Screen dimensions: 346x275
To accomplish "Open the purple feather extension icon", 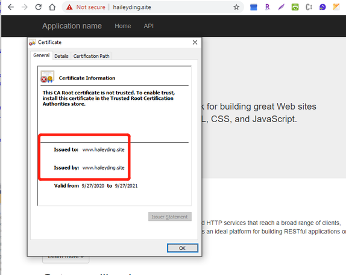I will [281, 7].
